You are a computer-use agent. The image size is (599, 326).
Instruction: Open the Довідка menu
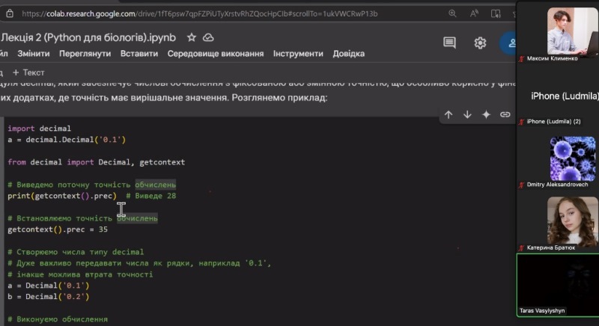pyautogui.click(x=349, y=54)
